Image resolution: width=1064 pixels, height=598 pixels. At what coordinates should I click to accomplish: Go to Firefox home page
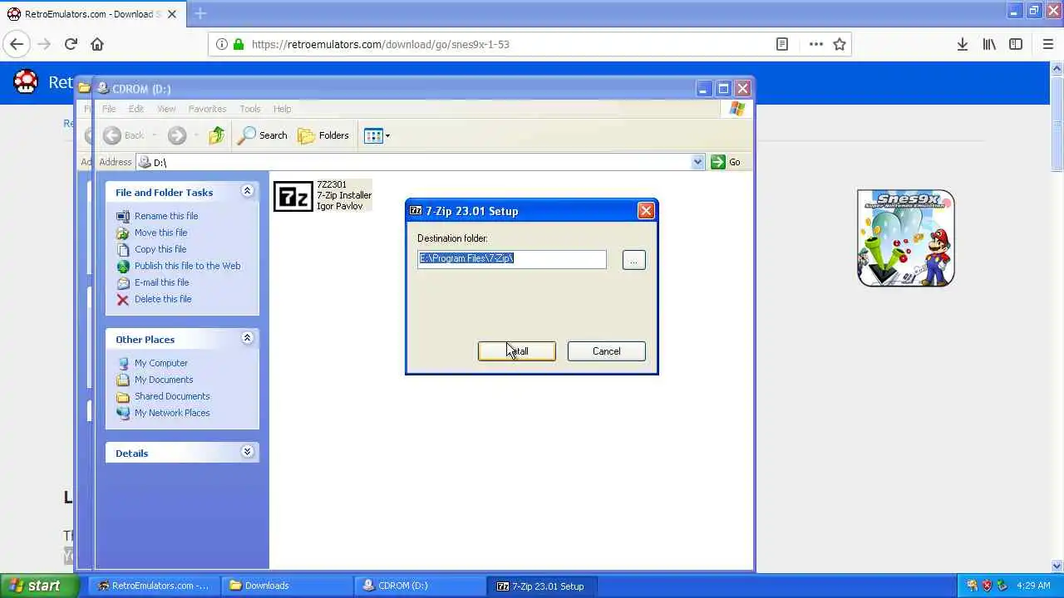97,44
